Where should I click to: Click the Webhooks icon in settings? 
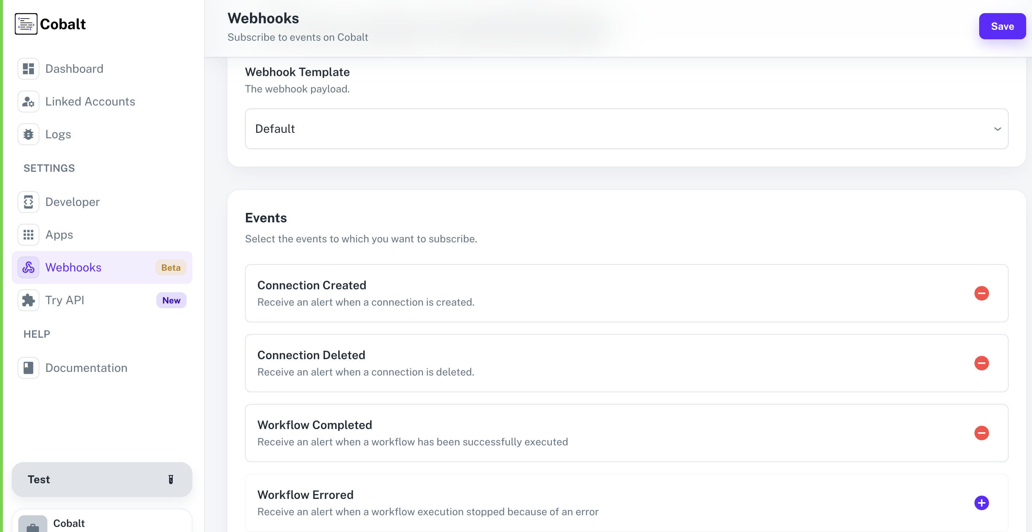pos(28,267)
